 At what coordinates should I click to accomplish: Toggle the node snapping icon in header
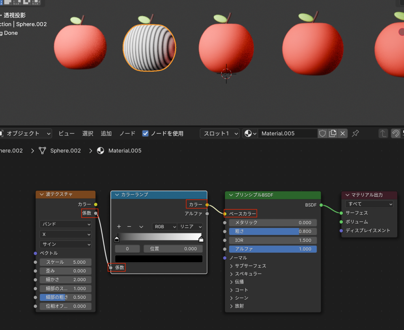click(x=395, y=133)
